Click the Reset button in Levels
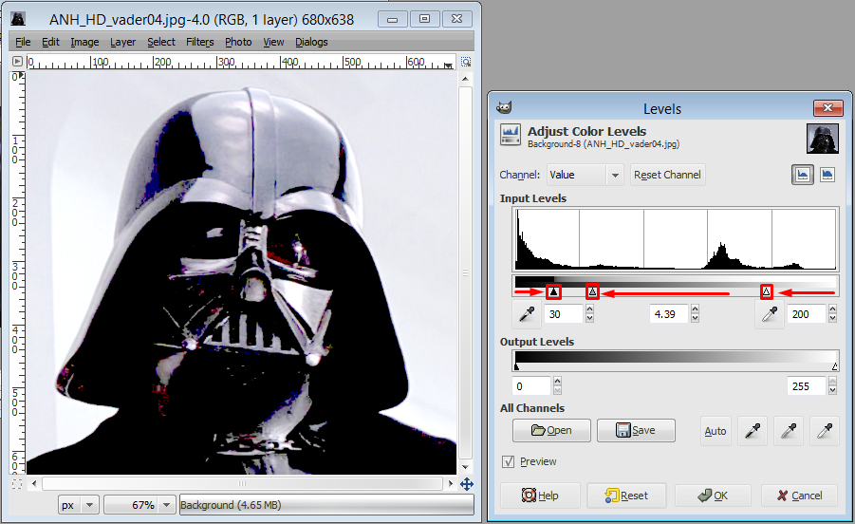Viewport: 855px width, 524px height. (626, 496)
